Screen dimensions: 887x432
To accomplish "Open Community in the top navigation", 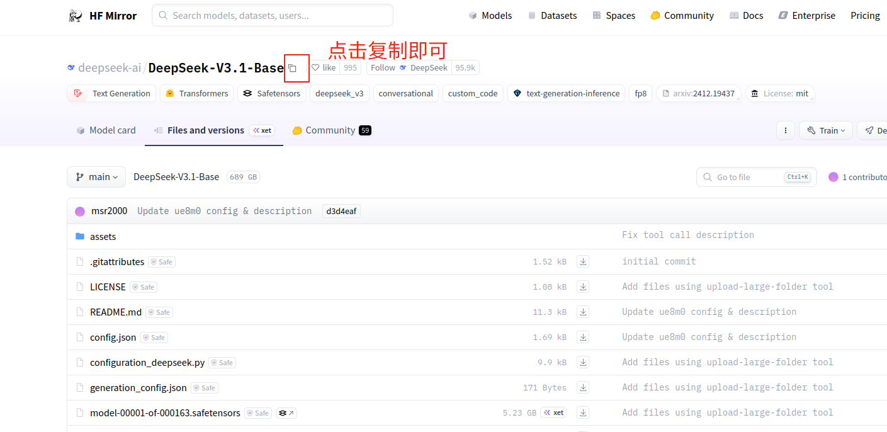I will tap(682, 16).
